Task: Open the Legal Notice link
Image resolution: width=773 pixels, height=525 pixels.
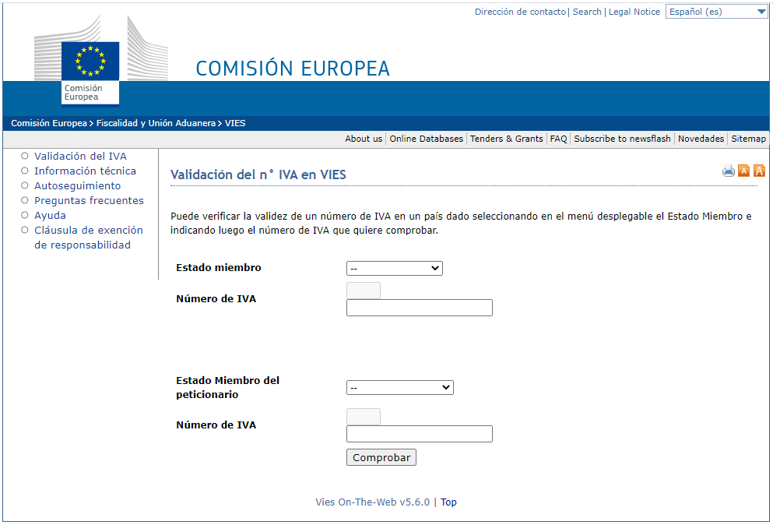Action: [x=634, y=12]
